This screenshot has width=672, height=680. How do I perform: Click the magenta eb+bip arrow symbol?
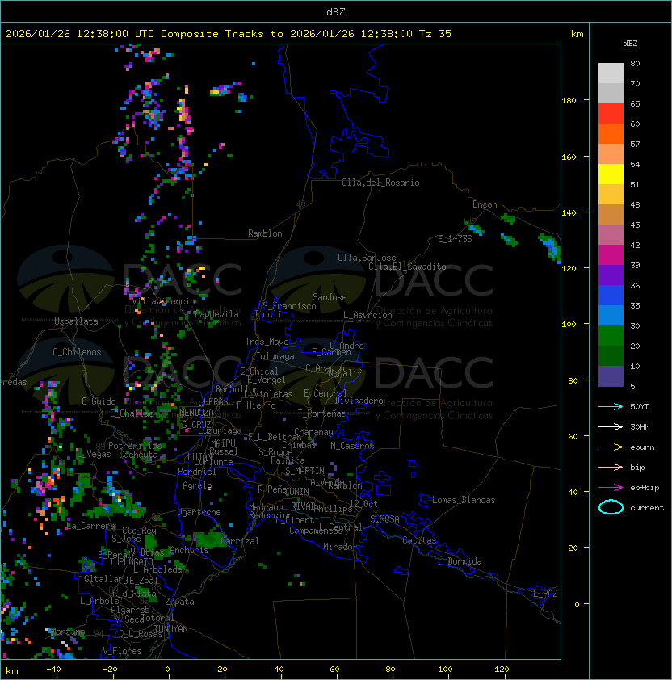coord(611,488)
